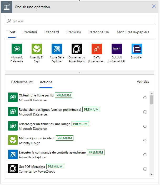160x185 pixels.
Task: Choose Rechercher des lignes (version préliminaire)
Action: tap(78, 112)
